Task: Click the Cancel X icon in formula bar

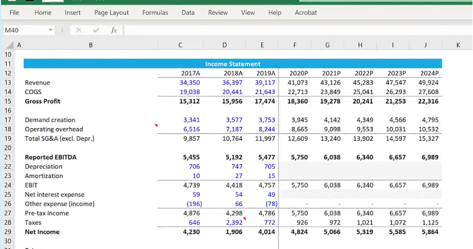Action: pyautogui.click(x=80, y=30)
